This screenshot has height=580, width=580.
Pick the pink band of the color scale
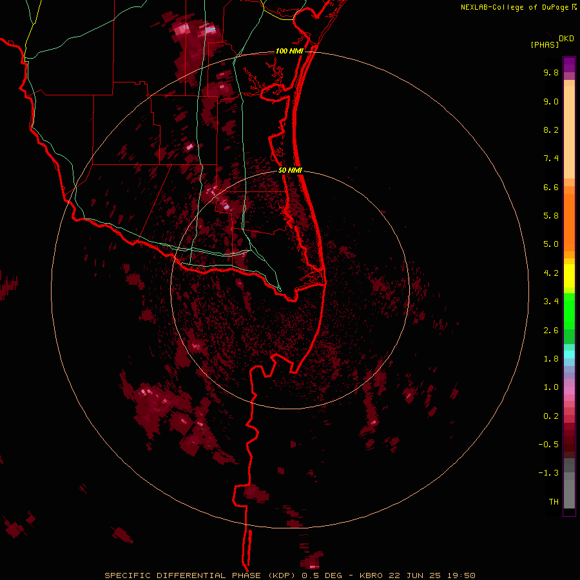click(x=569, y=391)
